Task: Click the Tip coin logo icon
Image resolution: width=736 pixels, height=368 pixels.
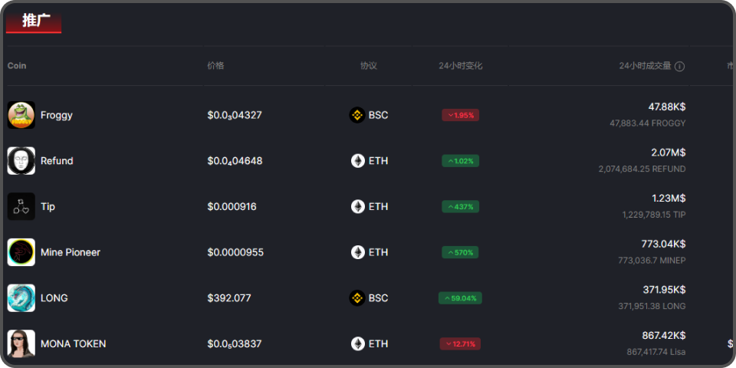Action: click(x=21, y=206)
